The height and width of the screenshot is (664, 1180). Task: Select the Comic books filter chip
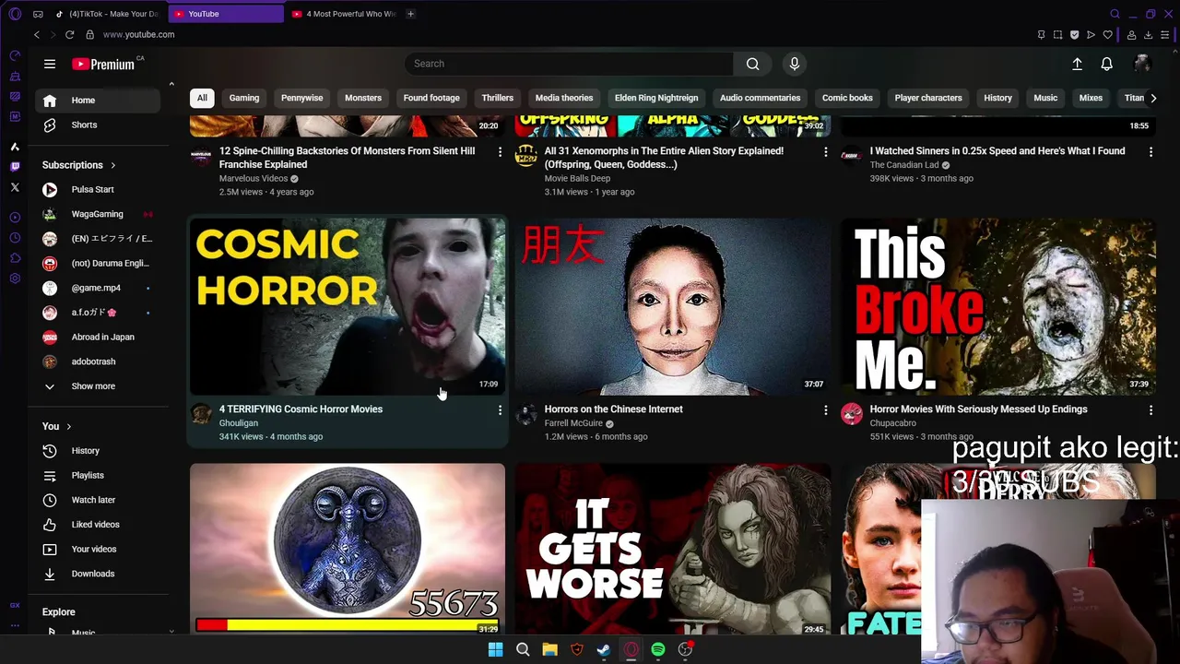pyautogui.click(x=847, y=98)
